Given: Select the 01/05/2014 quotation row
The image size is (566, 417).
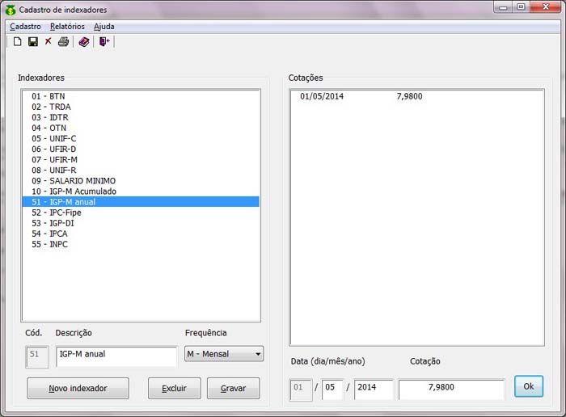Looking at the screenshot, I should tap(361, 97).
